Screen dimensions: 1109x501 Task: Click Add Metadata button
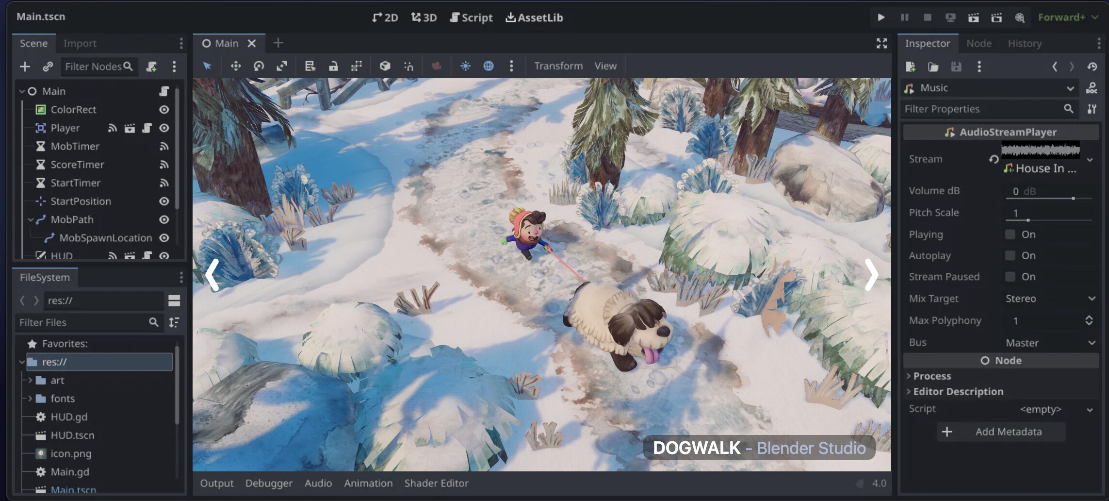point(1000,432)
